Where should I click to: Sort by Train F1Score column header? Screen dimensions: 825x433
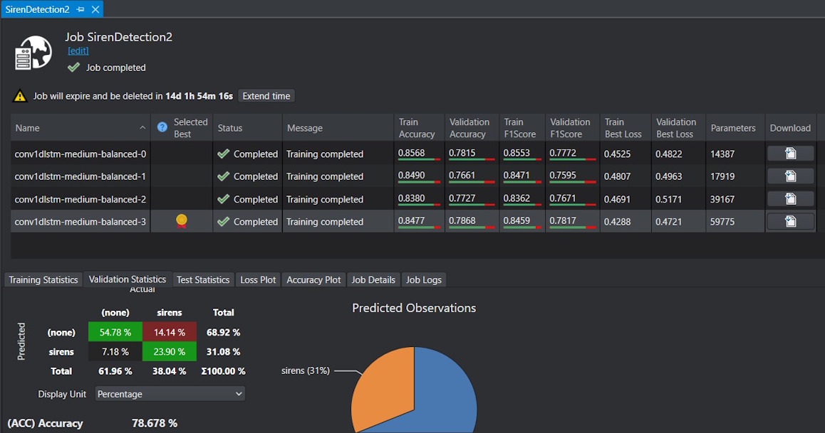[x=522, y=127]
